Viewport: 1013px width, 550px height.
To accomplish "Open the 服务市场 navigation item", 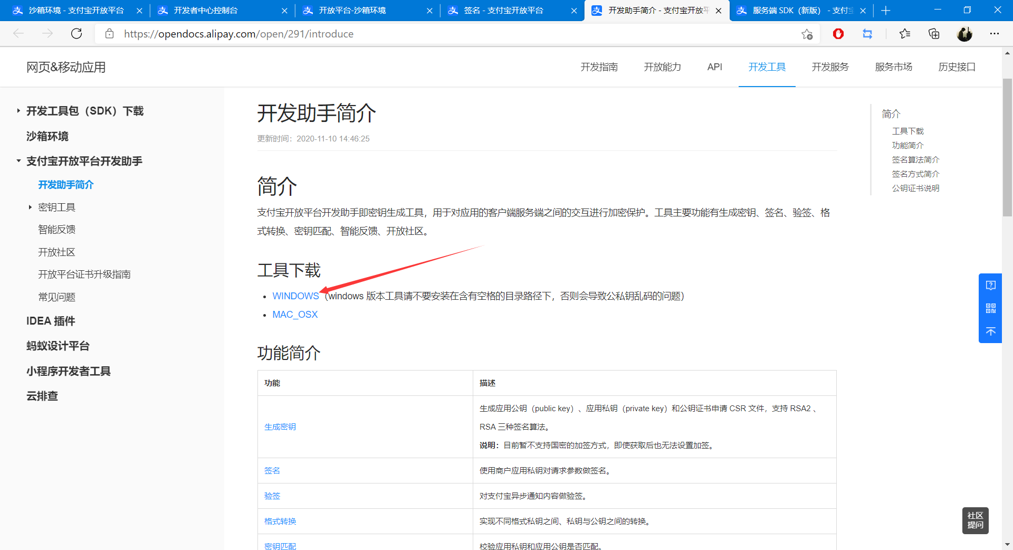I will (x=893, y=67).
